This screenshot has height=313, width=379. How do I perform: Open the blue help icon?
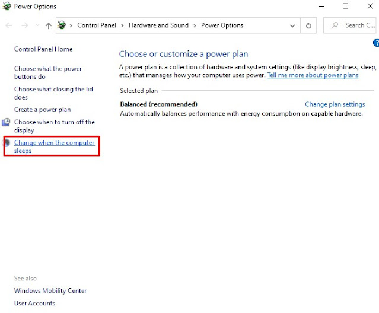tap(376, 43)
